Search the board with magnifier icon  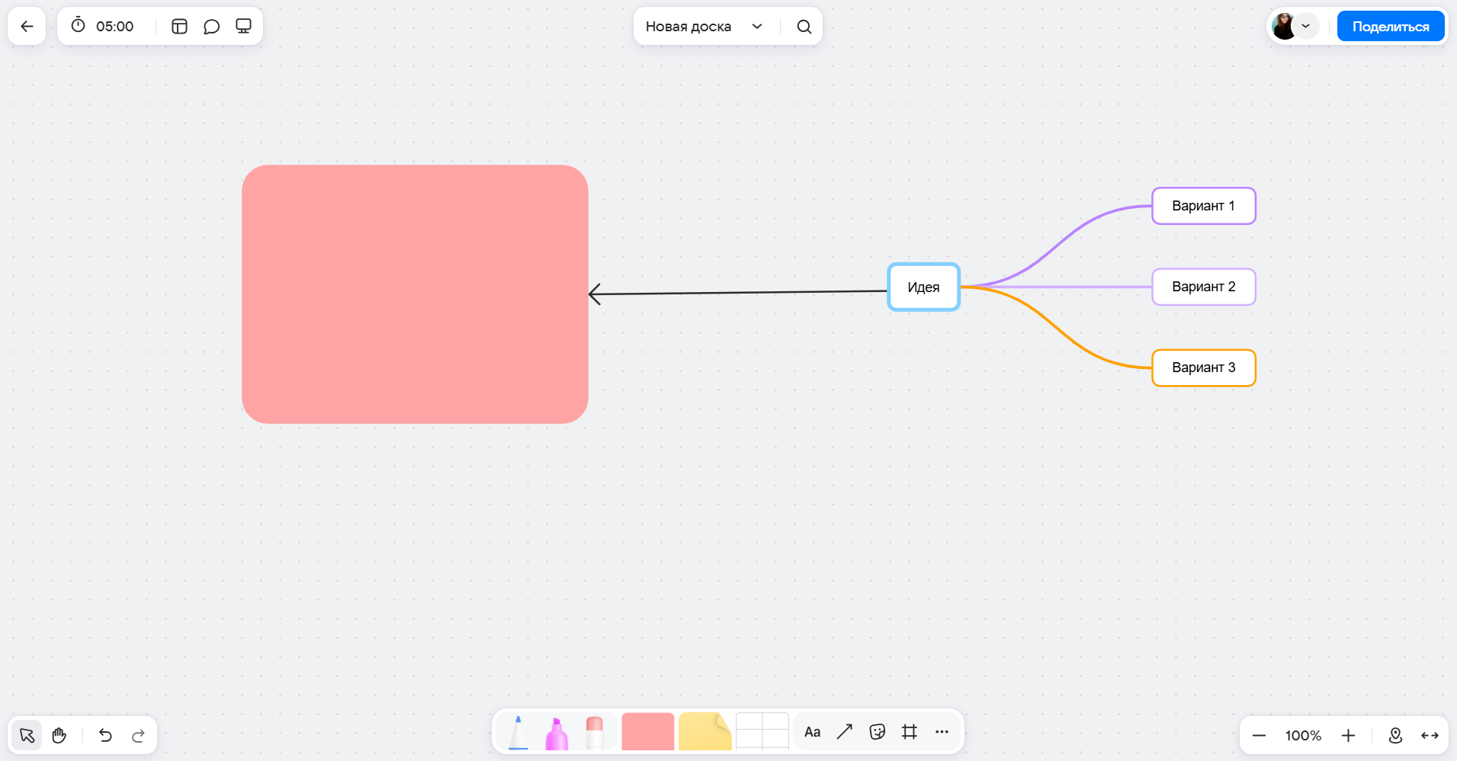click(x=804, y=27)
